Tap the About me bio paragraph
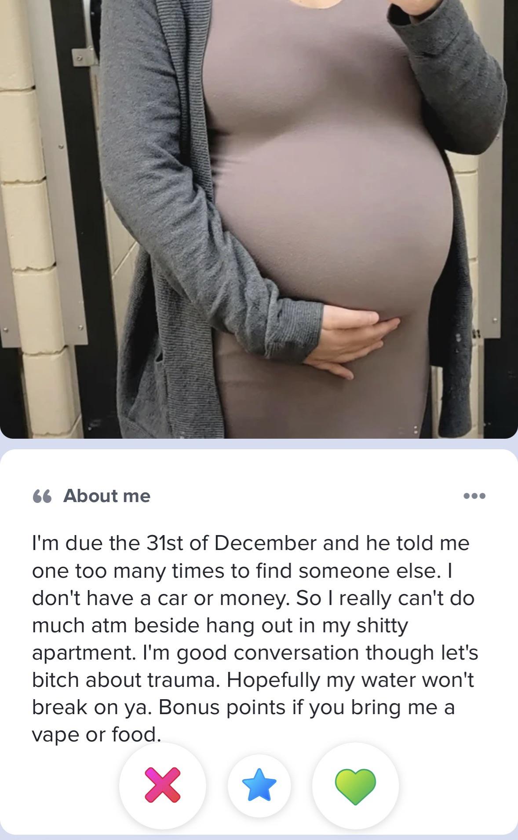Image resolution: width=518 pixels, height=840 pixels. [x=254, y=639]
